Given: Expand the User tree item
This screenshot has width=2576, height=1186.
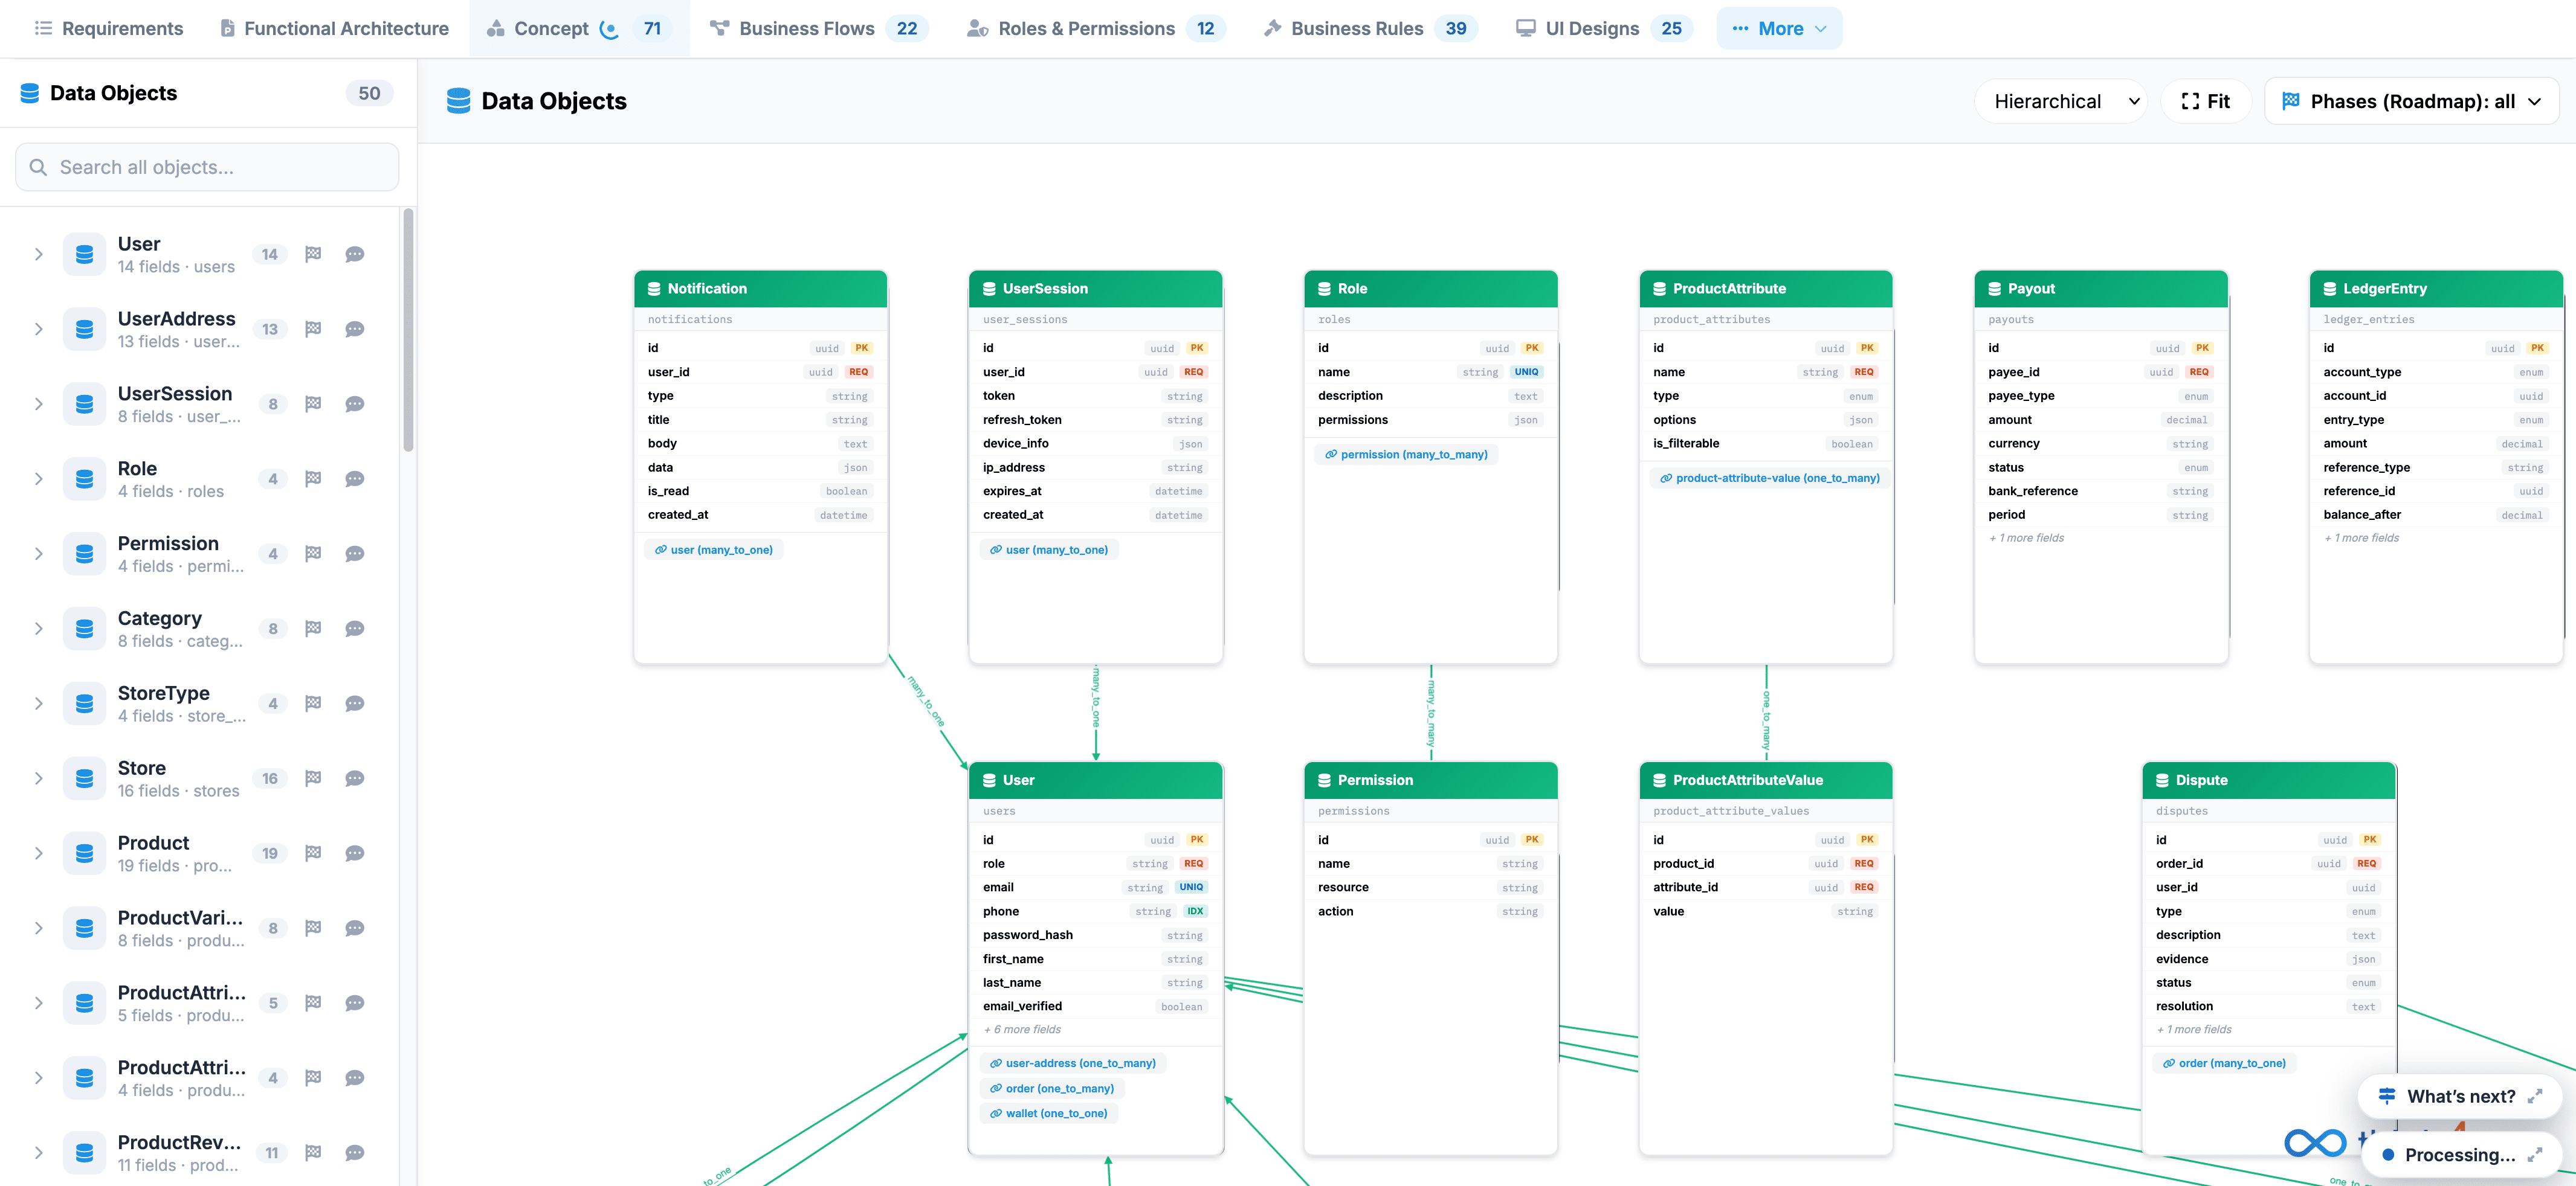Looking at the screenshot, I should 38,254.
